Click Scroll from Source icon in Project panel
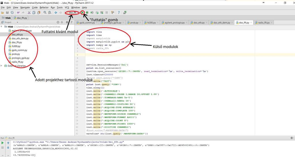 pyautogui.click(x=58, y=22)
